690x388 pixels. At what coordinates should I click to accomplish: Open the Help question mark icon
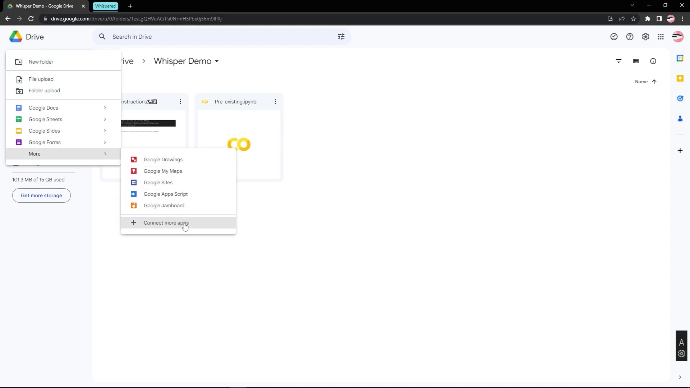tap(630, 37)
